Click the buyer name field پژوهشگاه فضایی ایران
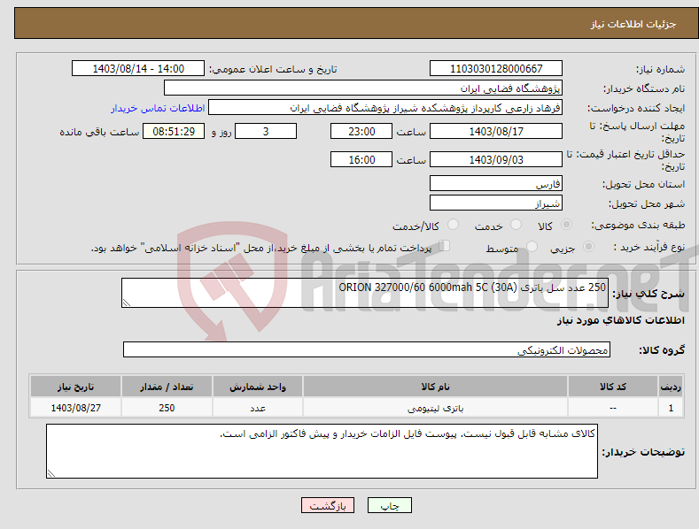The image size is (699, 529). [x=363, y=88]
